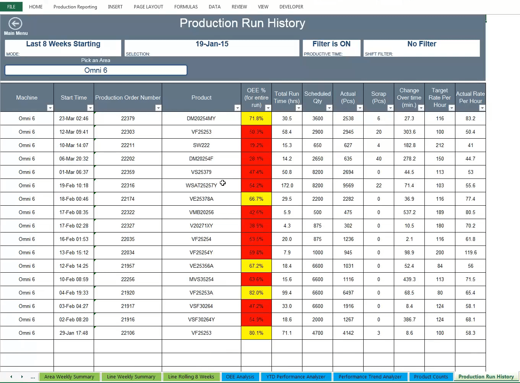Viewport: 520px width, 383px height.
Task: Click the filter icon on Product column
Action: point(238,108)
